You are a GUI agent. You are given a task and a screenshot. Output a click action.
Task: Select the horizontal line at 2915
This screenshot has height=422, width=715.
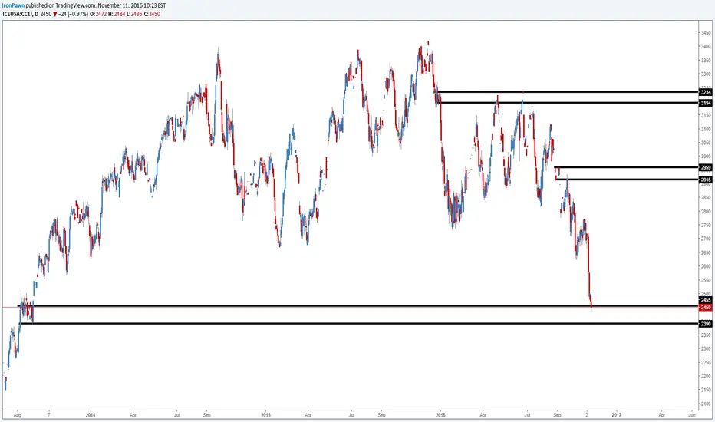[627, 180]
